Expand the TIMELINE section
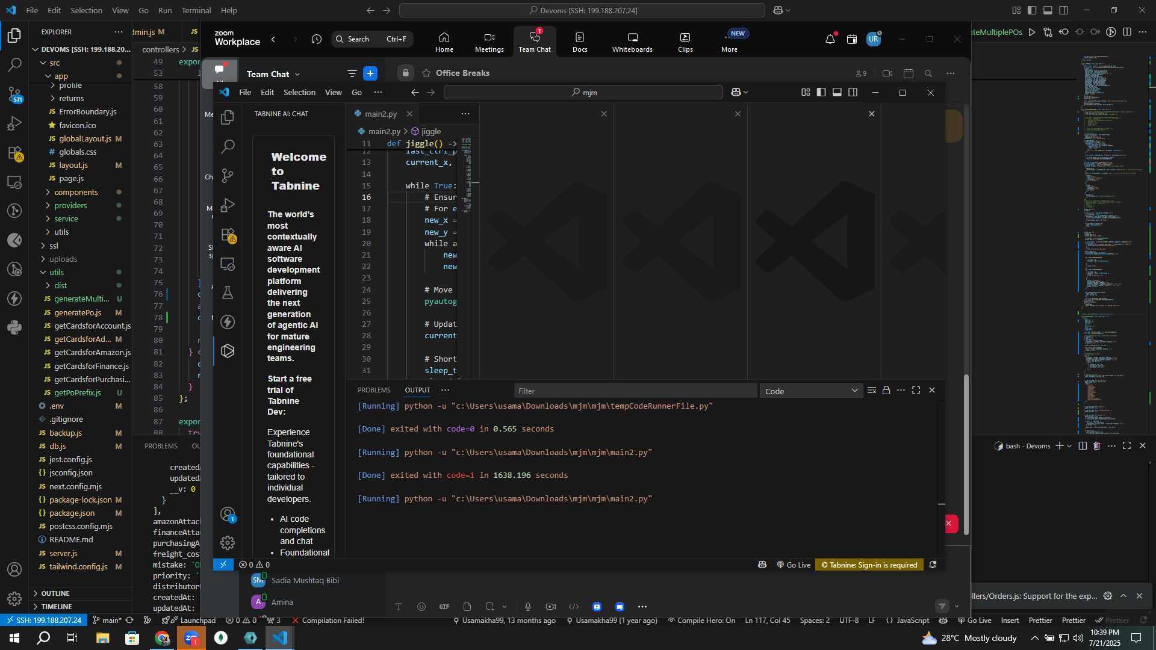This screenshot has width=1156, height=650. [x=57, y=607]
